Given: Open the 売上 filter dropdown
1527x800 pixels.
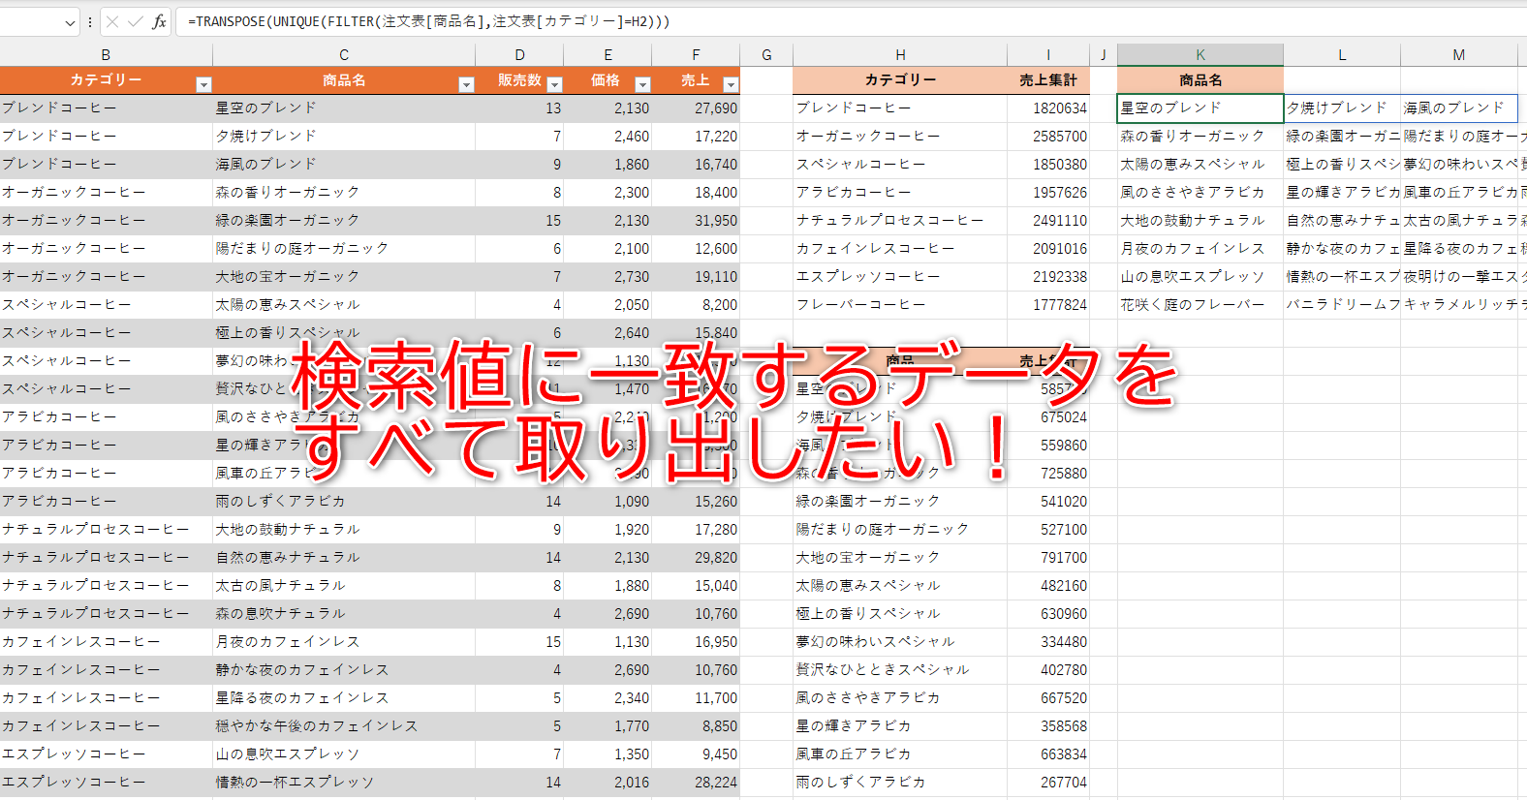Looking at the screenshot, I should tap(731, 84).
